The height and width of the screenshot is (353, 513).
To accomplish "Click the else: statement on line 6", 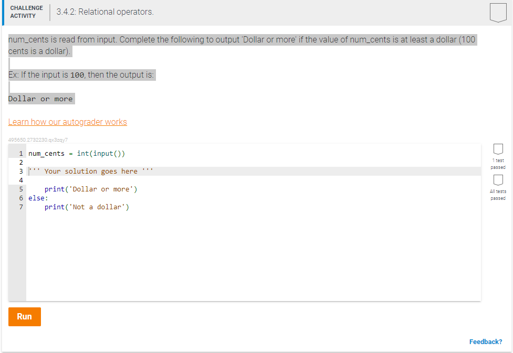I will point(37,198).
